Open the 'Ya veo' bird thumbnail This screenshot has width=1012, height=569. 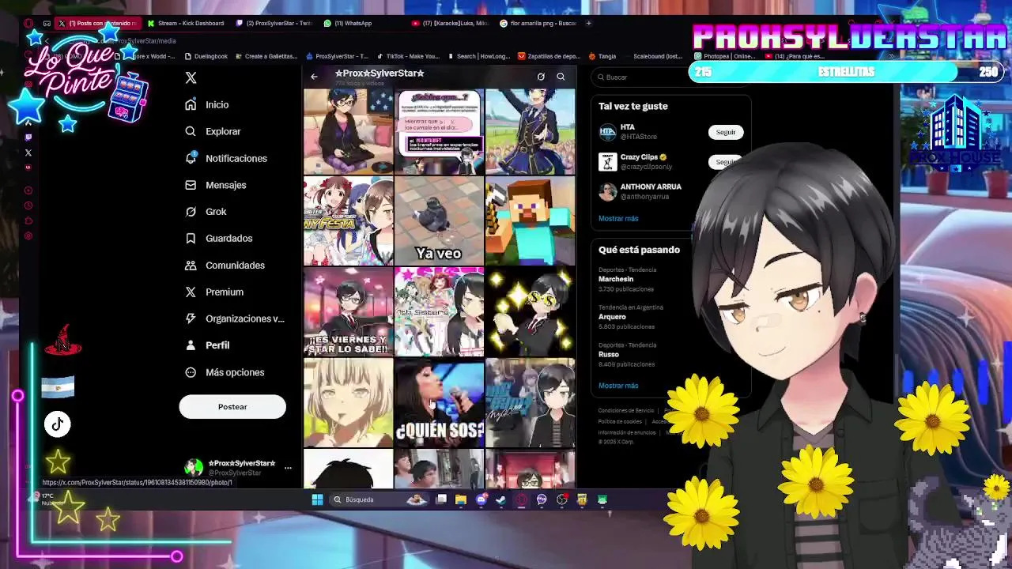click(x=439, y=221)
